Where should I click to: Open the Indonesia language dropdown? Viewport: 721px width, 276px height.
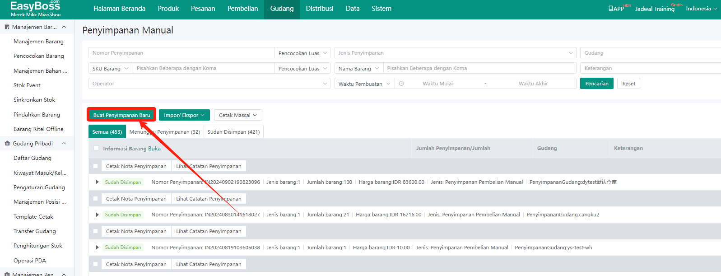click(x=701, y=9)
